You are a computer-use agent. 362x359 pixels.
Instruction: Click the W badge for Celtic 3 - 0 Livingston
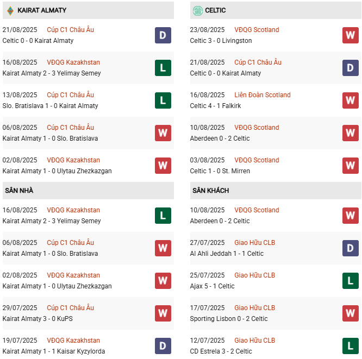[351, 35]
